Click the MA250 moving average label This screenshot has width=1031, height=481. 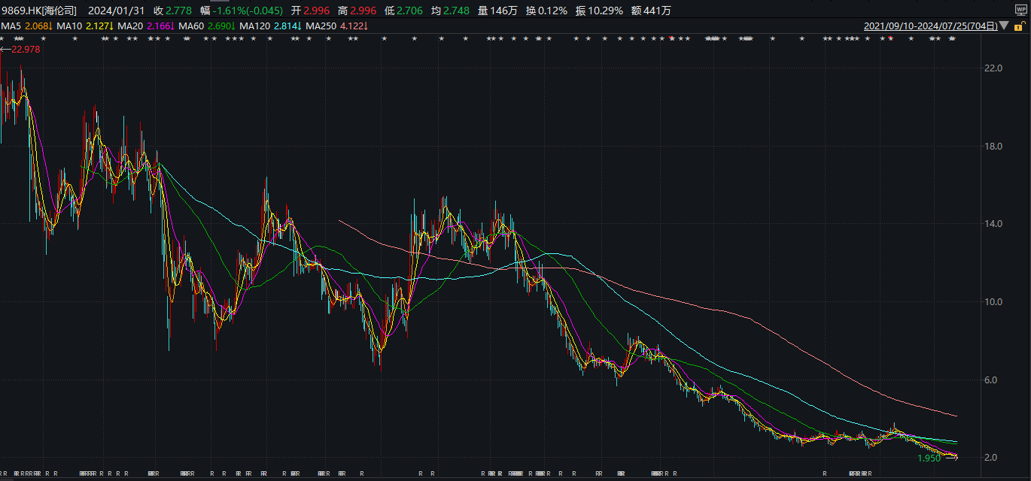click(321, 26)
